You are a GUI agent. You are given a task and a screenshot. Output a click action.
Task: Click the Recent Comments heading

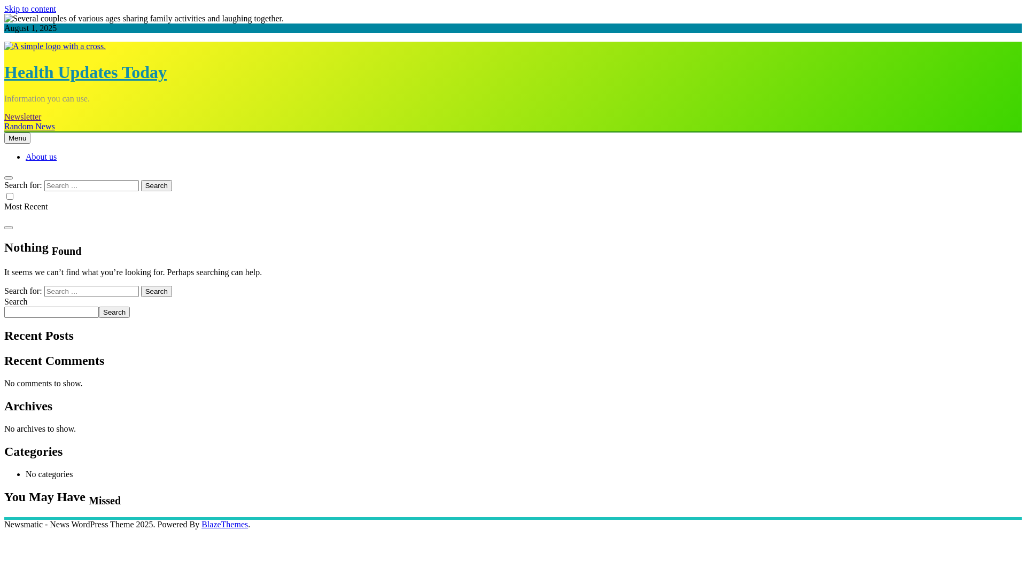[x=55, y=361]
